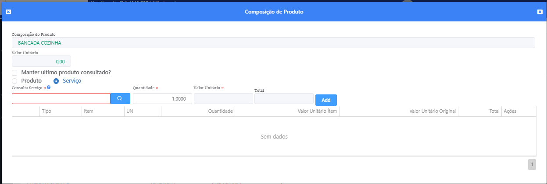The image size is (547, 184).
Task: Click the Valor Unitário Original column header
Action: [x=433, y=111]
